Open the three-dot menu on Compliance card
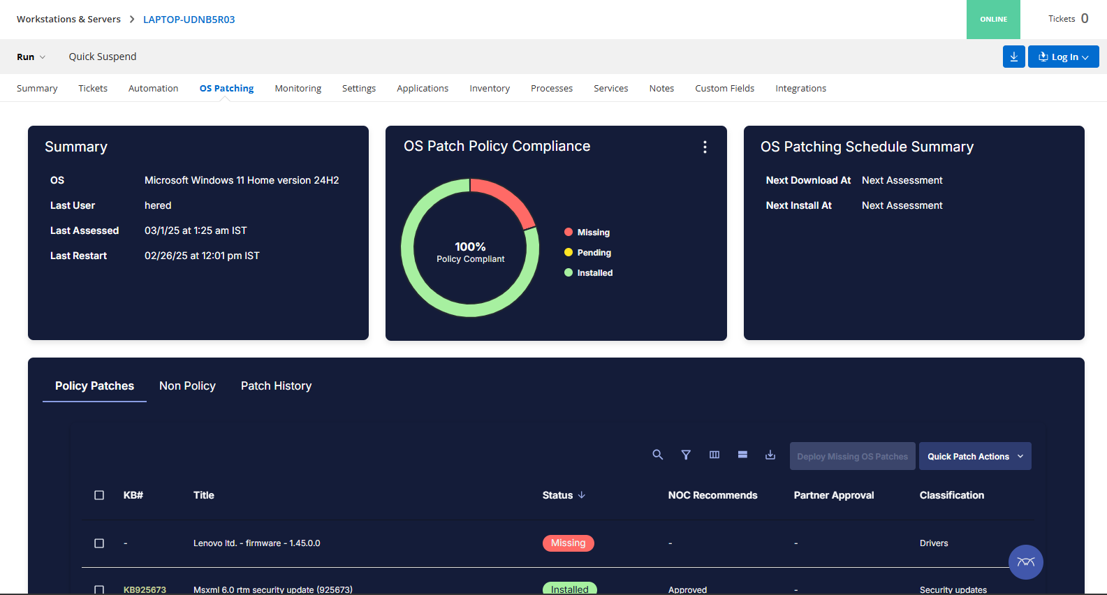The height and width of the screenshot is (595, 1107). [705, 147]
